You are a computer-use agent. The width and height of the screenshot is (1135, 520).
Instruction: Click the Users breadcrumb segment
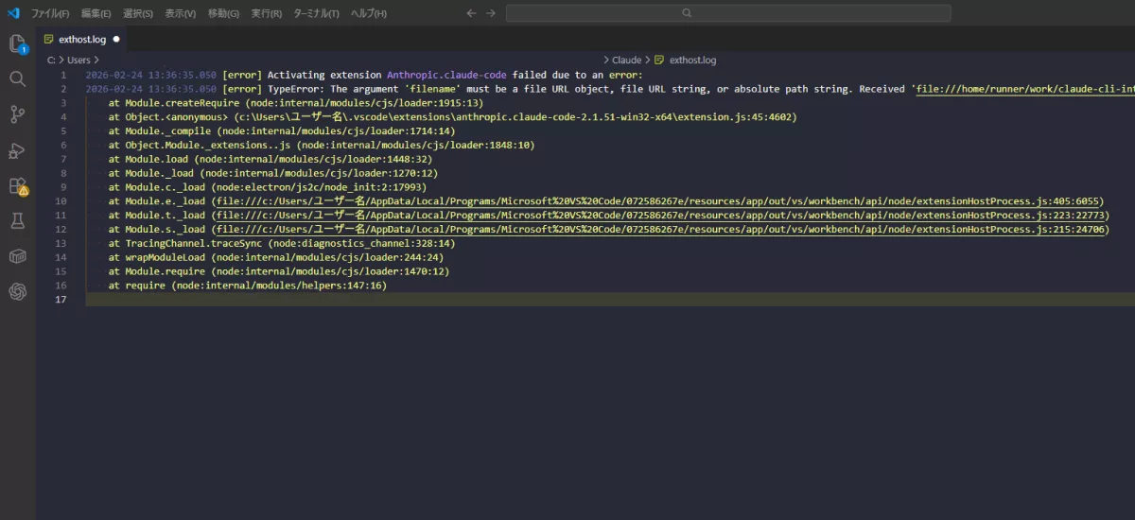[79, 60]
